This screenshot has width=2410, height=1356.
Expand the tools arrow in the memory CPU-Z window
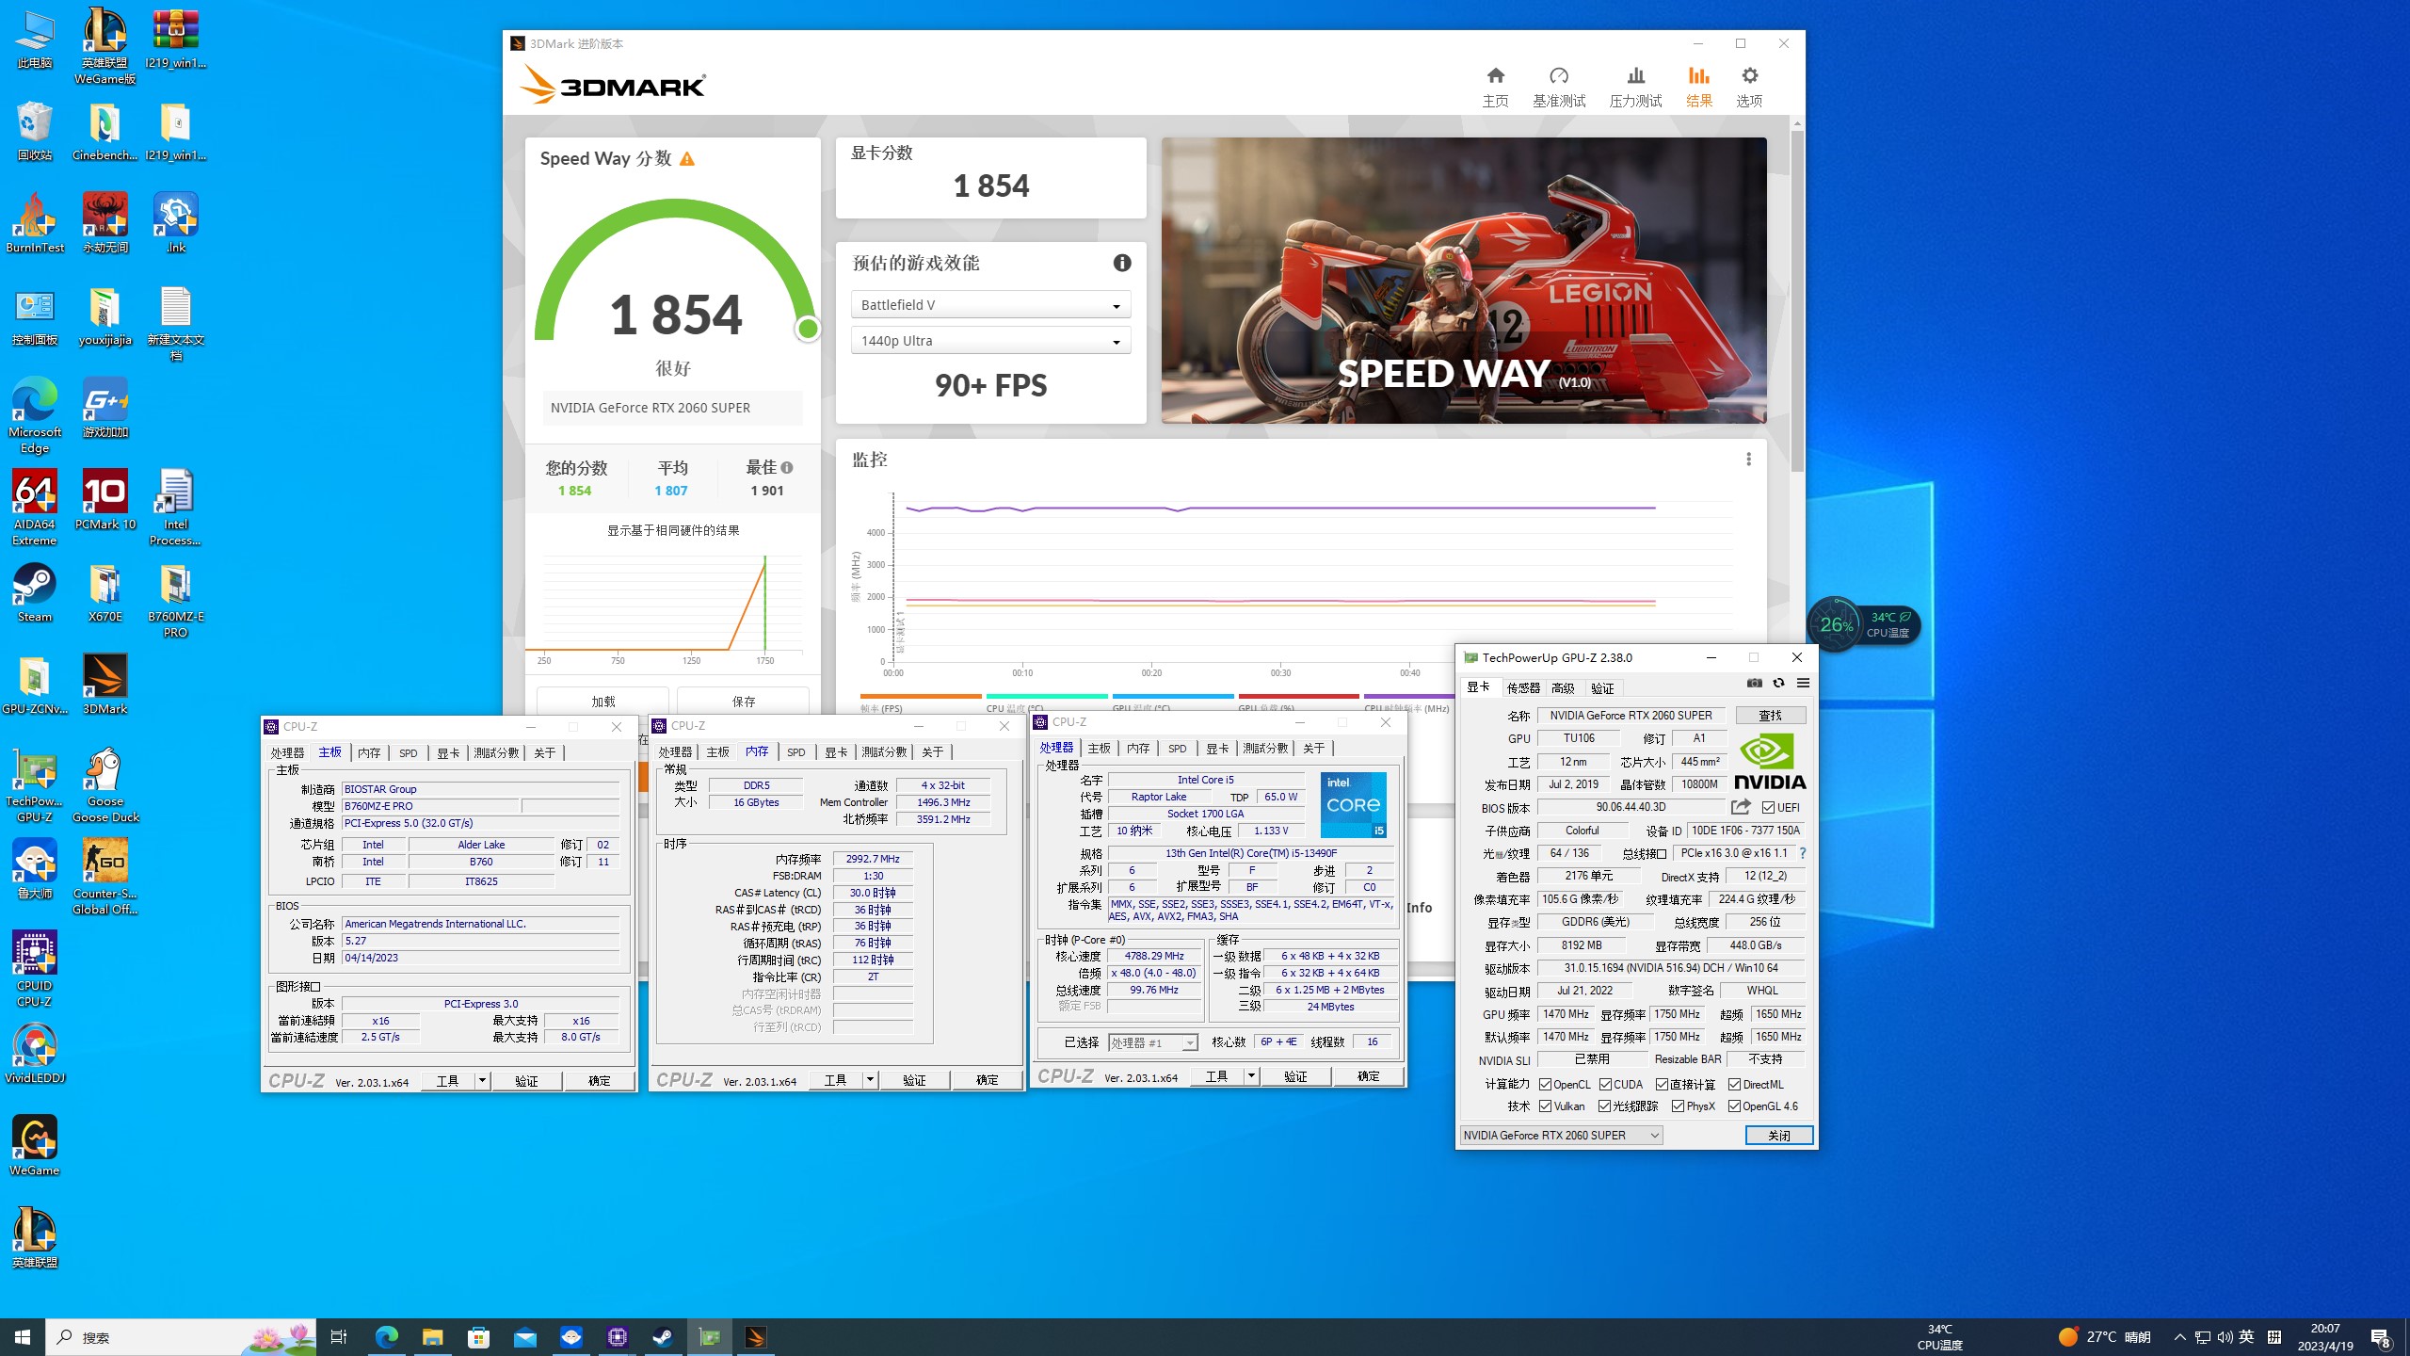coord(870,1080)
